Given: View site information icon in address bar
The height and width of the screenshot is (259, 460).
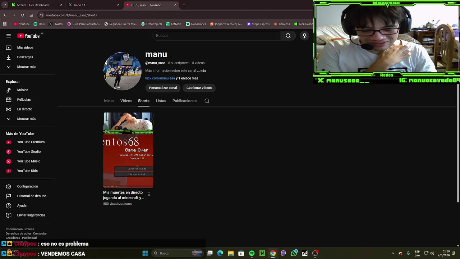Looking at the screenshot, I should (41, 15).
